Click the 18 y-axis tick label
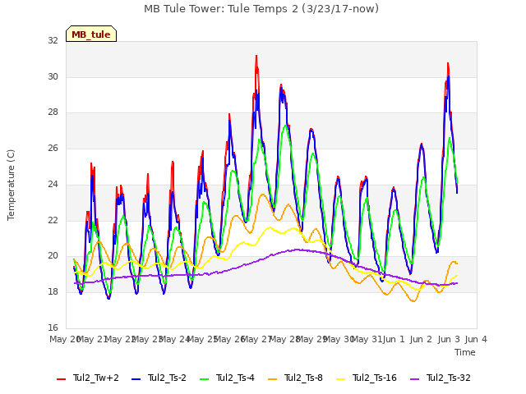 53,292
